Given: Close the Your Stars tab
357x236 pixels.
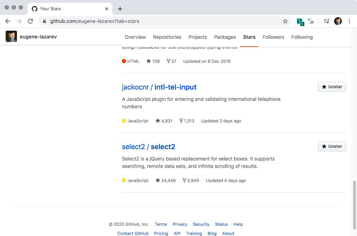Looking at the screenshot, I should coord(107,9).
